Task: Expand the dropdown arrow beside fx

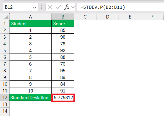Action: 73,7
